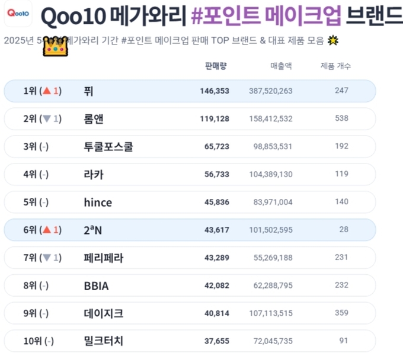
Task: Click product count 538
Action: click(341, 118)
